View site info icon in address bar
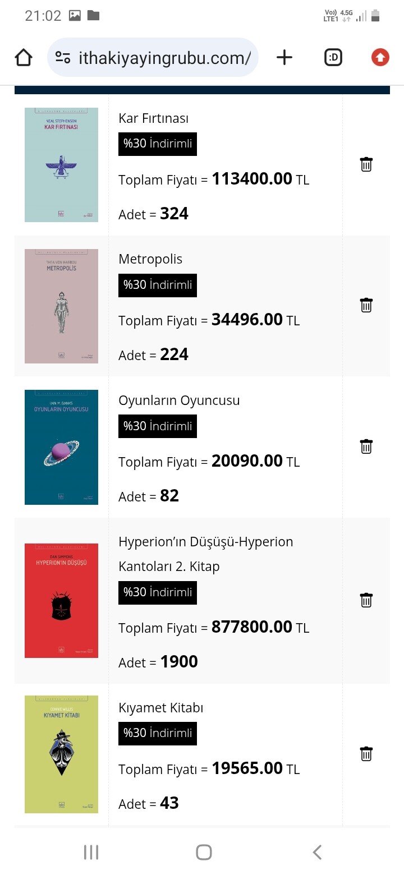This screenshot has width=404, height=875. 63,57
